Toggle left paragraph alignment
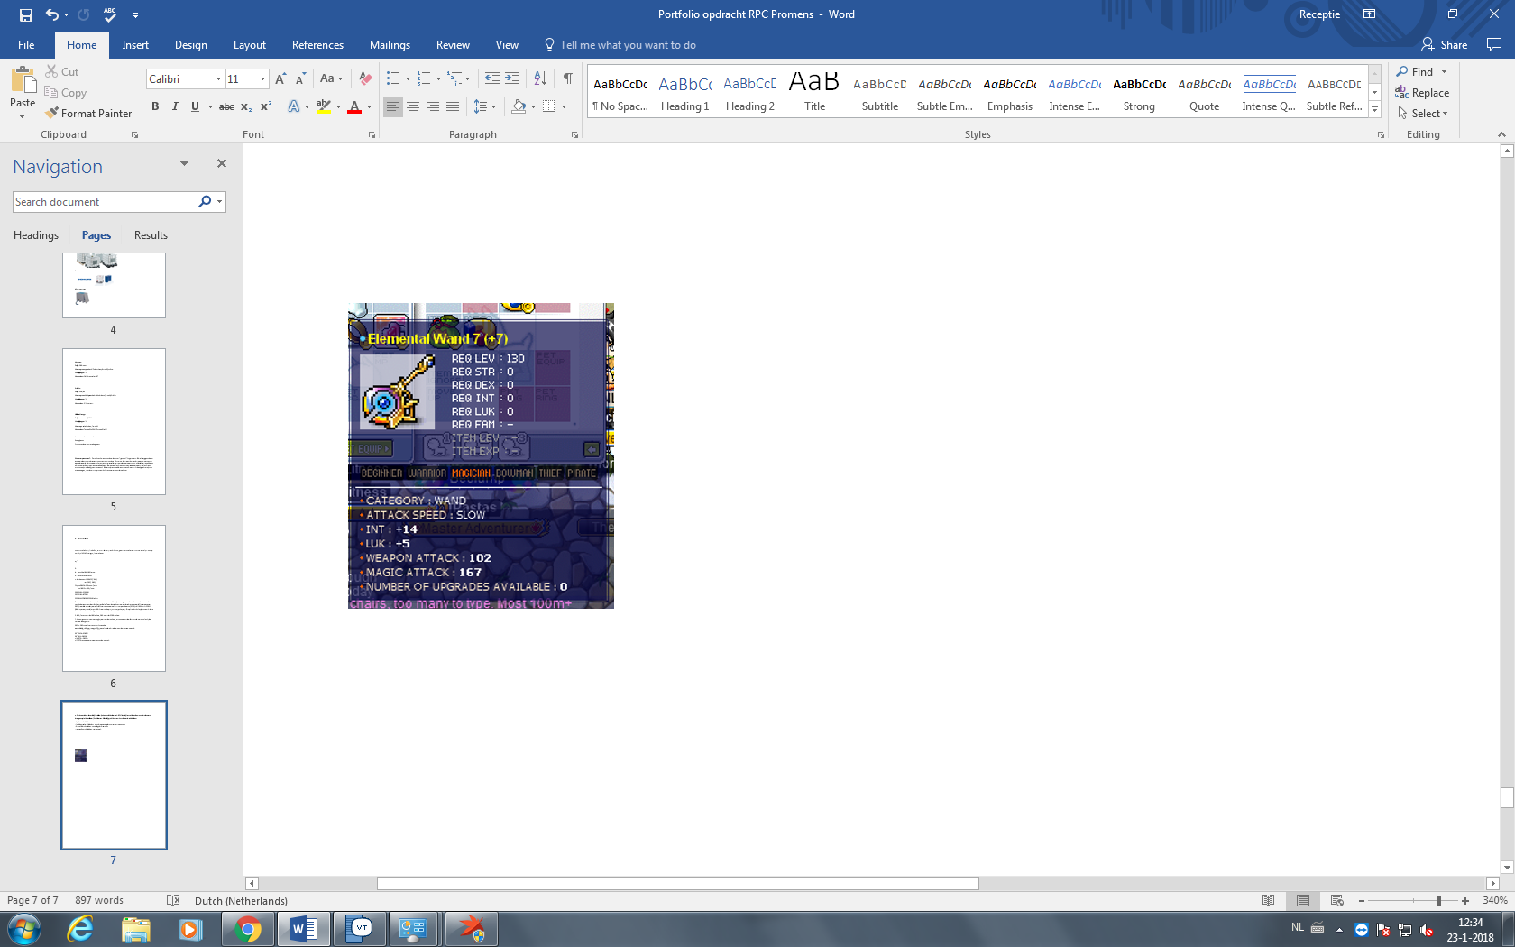The image size is (1515, 947). (x=393, y=106)
